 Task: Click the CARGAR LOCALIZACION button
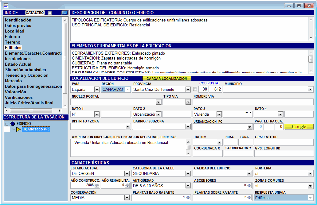coord(167,78)
